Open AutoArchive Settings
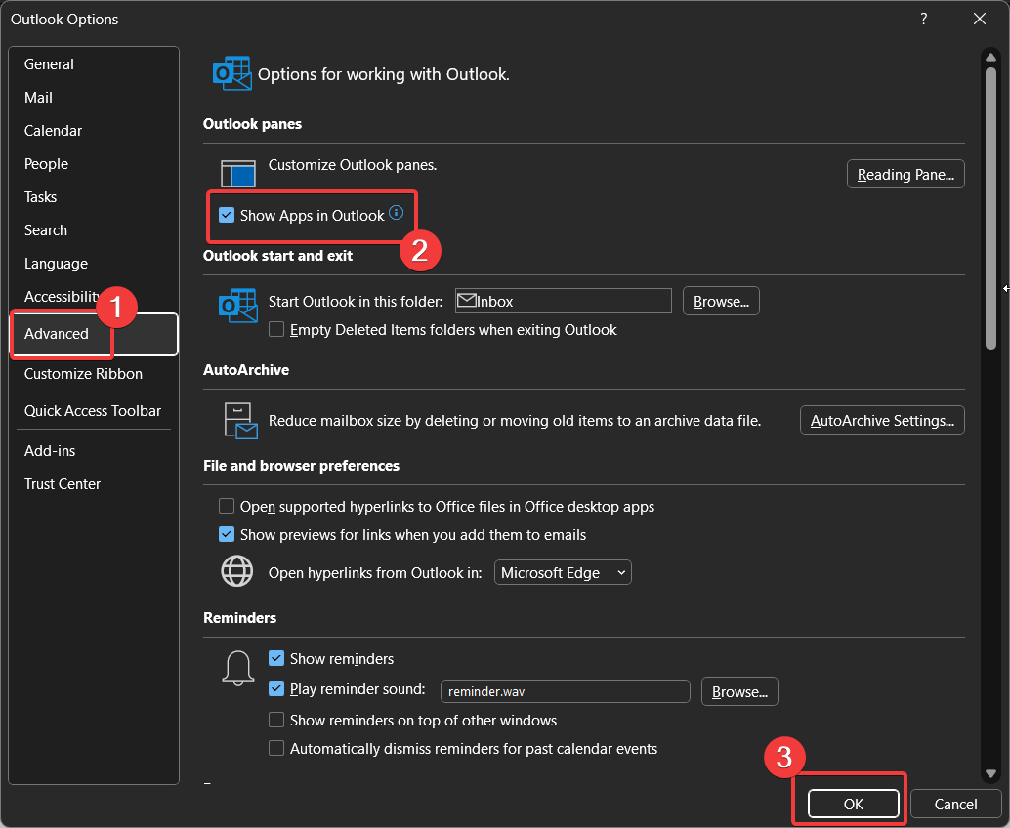 [881, 420]
